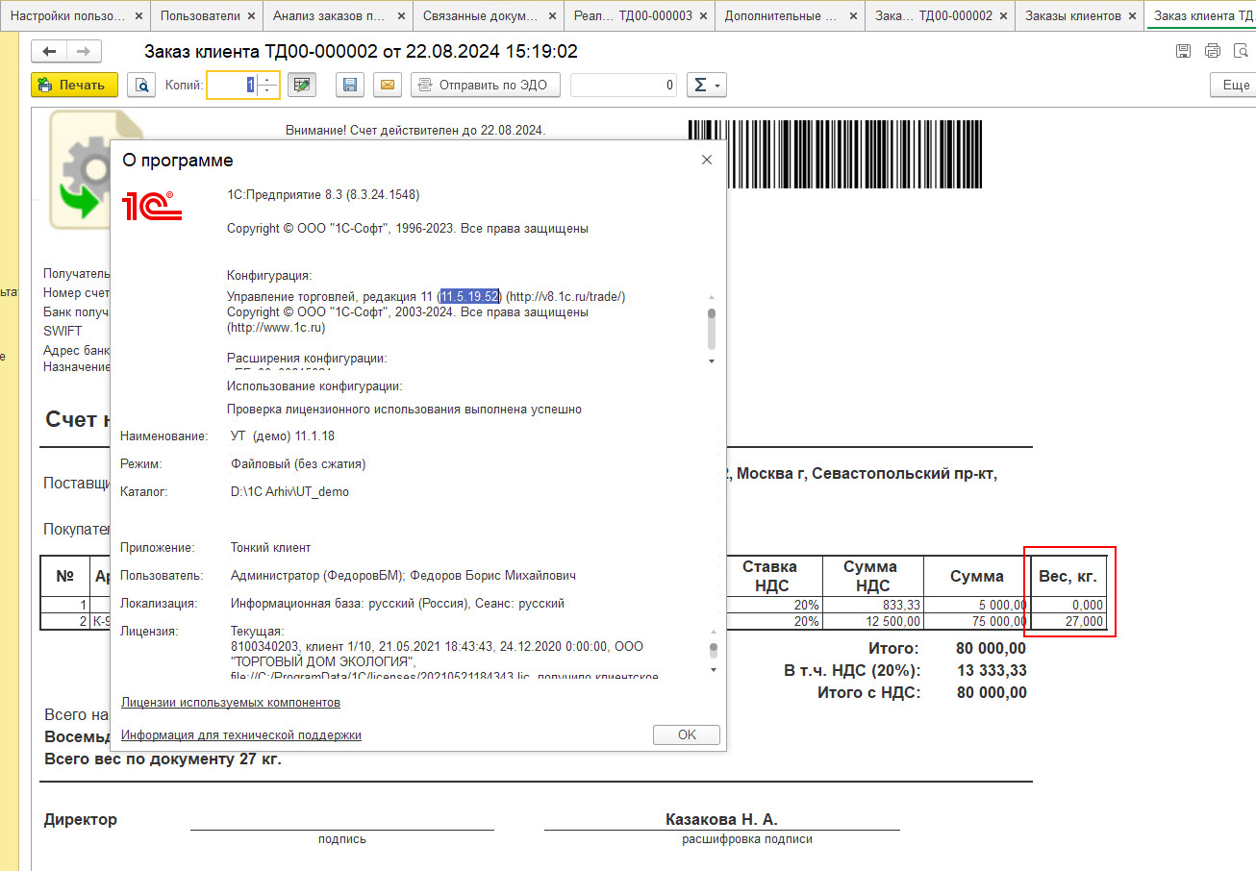The image size is (1256, 871).
Task: Close the 'Заказы клиентов' tab
Action: 1133,16
